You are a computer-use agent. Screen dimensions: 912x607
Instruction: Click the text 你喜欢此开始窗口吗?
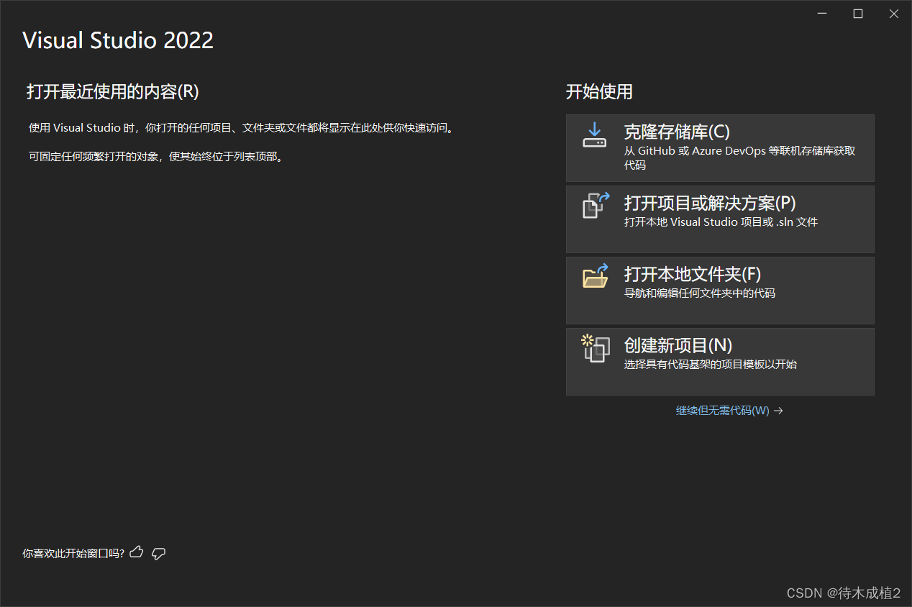(73, 553)
